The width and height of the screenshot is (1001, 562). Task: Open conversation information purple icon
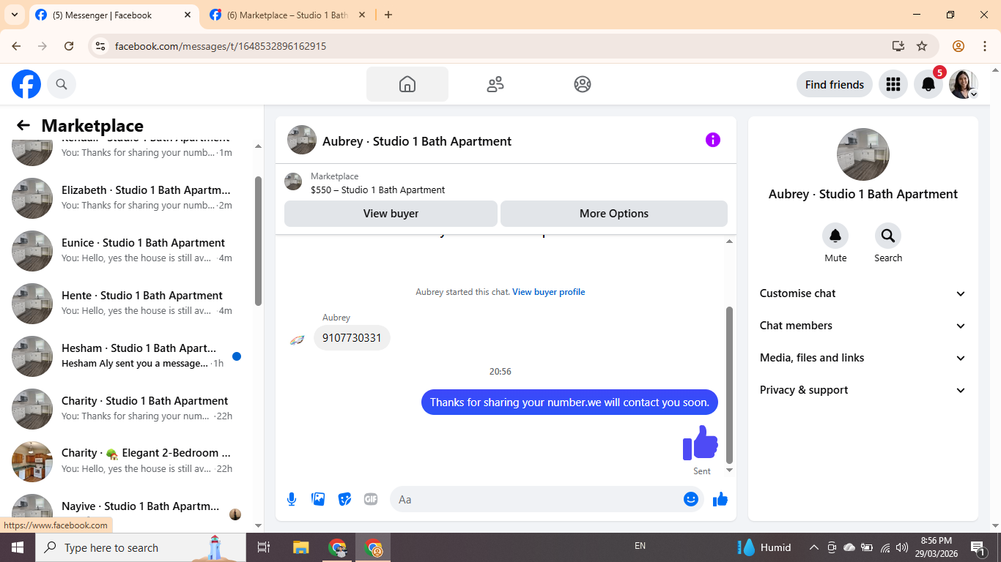[x=713, y=140]
